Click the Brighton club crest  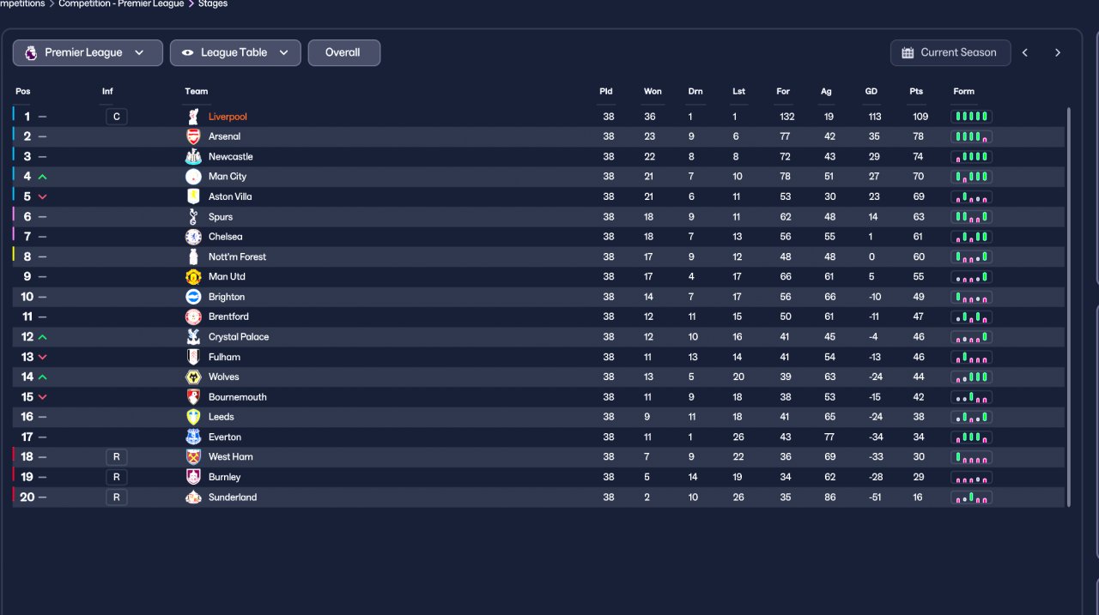tap(193, 297)
